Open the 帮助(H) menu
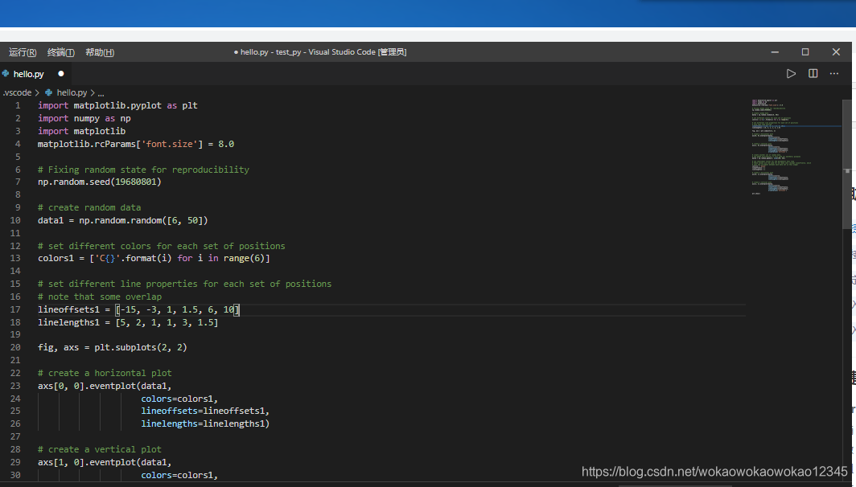856x487 pixels. click(99, 51)
